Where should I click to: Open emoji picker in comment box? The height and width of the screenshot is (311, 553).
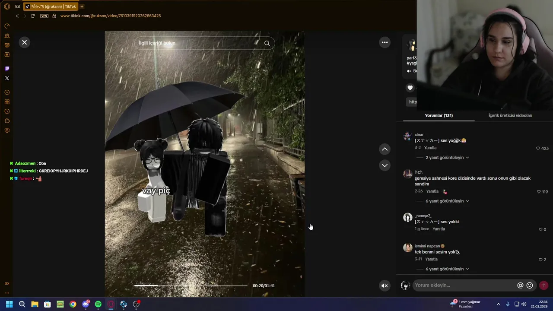(x=530, y=286)
